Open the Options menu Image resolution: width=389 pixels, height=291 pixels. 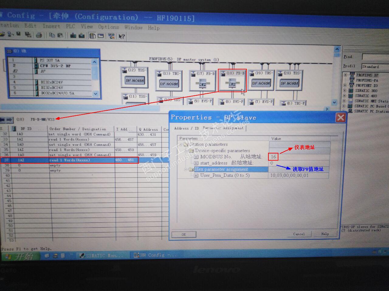108,27
